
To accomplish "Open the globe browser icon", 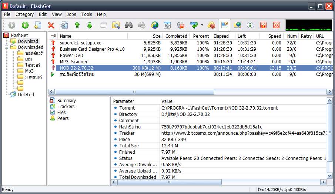I will point(154,25).
